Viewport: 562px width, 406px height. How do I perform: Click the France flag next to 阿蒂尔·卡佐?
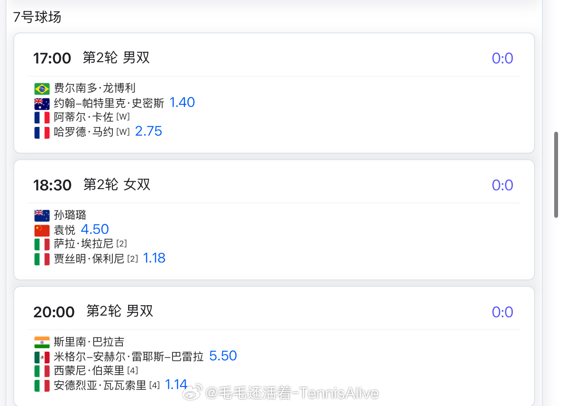42,118
